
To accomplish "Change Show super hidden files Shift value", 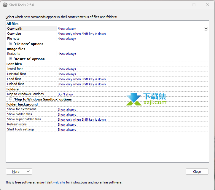I will point(82,119).
